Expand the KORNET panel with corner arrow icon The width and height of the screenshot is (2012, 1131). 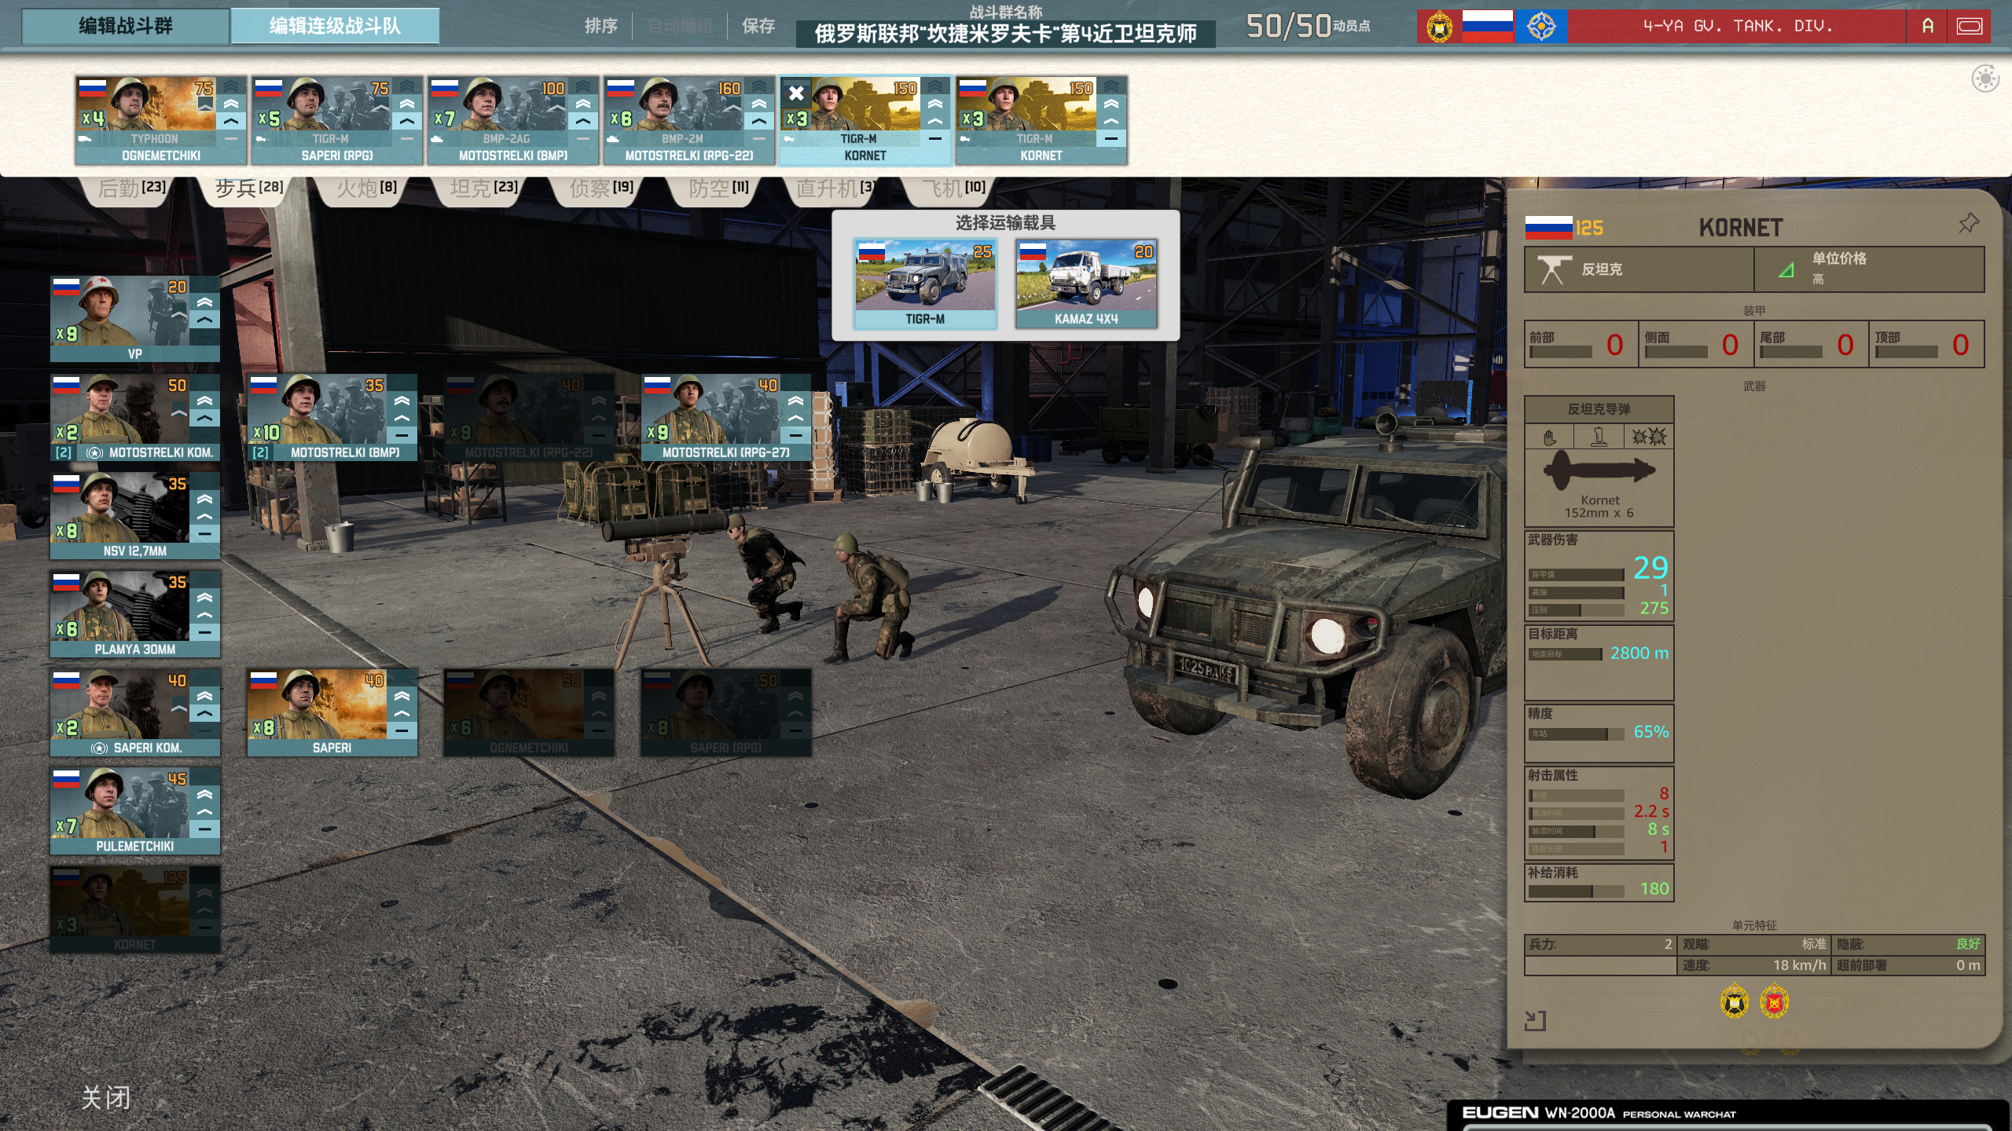[1535, 1021]
